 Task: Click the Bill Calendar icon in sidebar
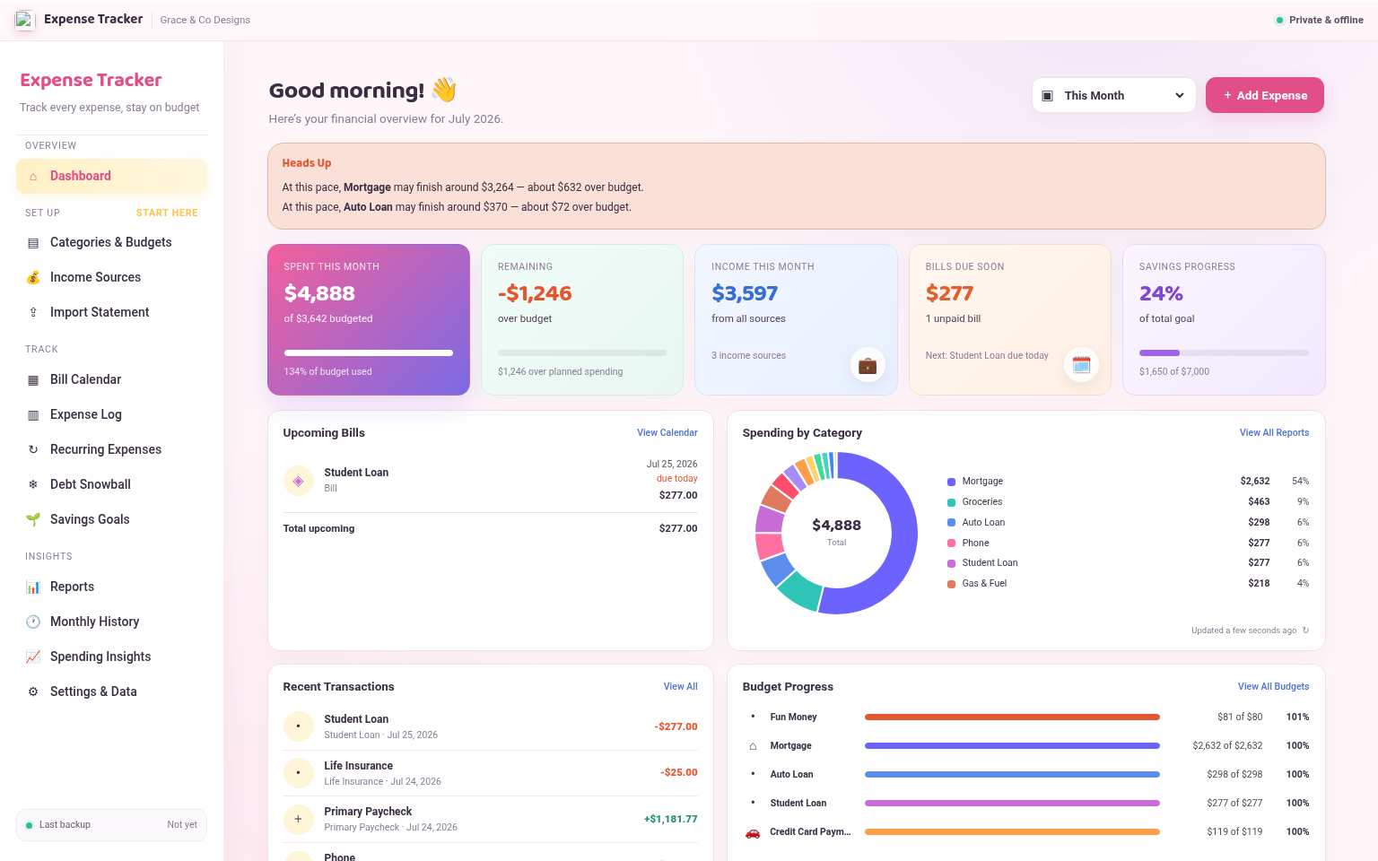[x=33, y=380]
